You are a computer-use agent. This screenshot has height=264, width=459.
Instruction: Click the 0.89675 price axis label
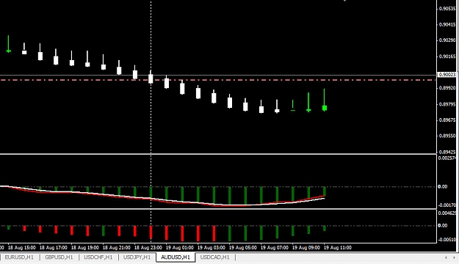447,120
